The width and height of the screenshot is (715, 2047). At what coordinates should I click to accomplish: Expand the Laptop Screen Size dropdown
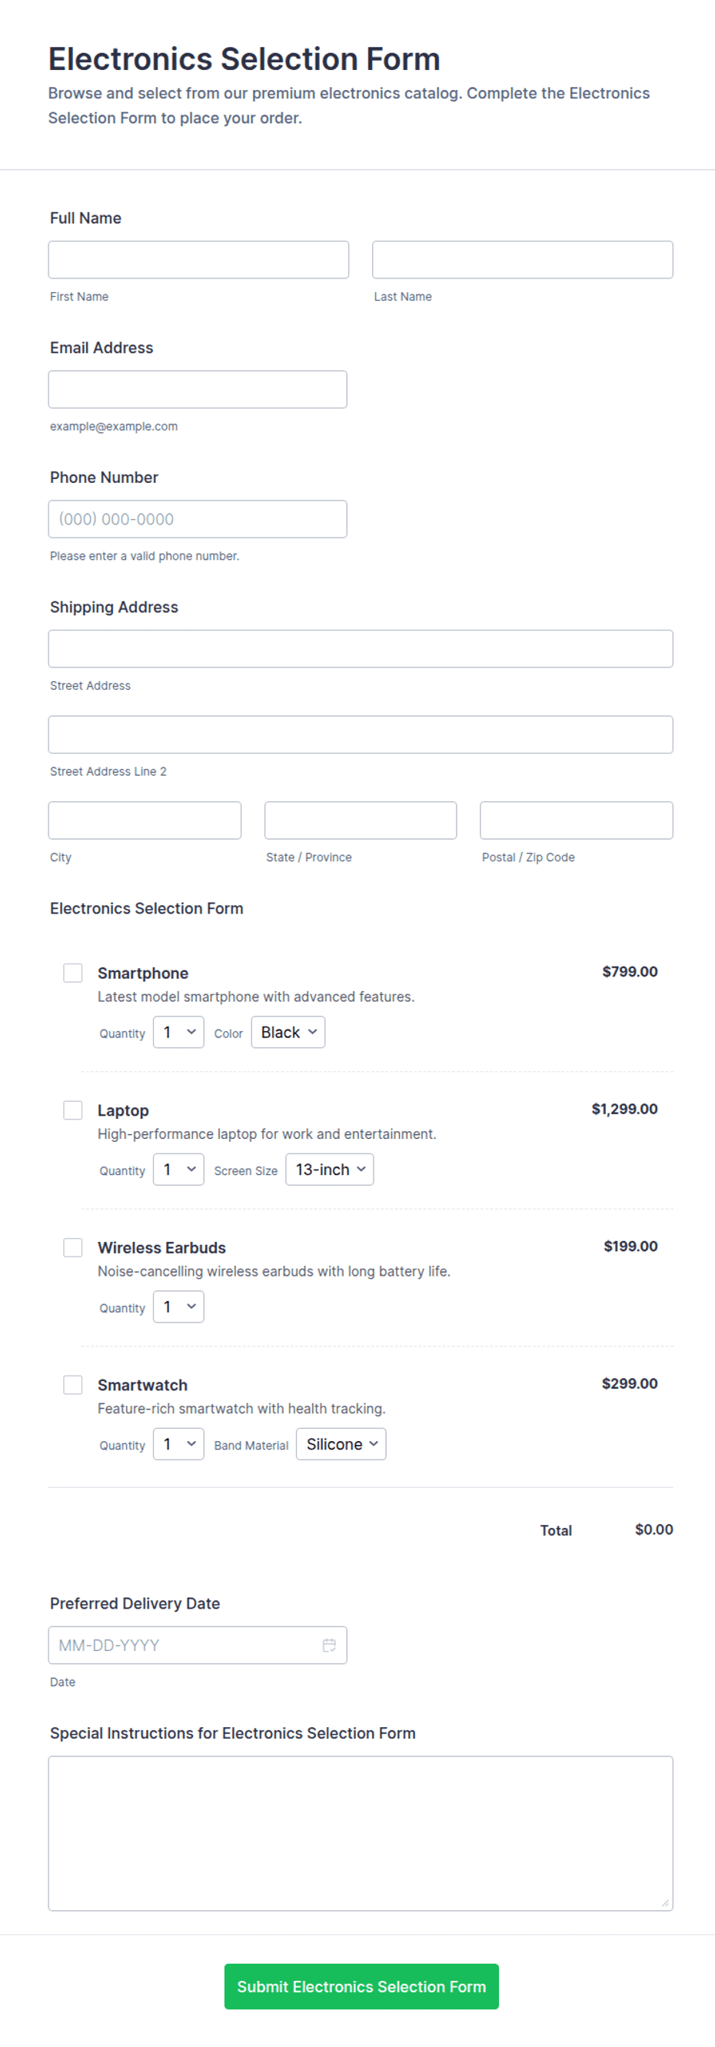(330, 1170)
